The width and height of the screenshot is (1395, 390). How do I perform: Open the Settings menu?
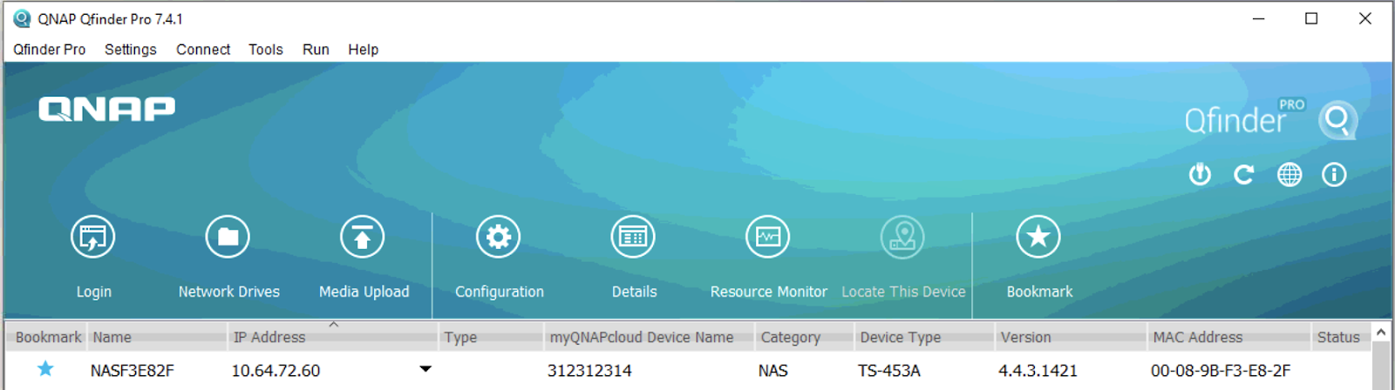coord(131,50)
